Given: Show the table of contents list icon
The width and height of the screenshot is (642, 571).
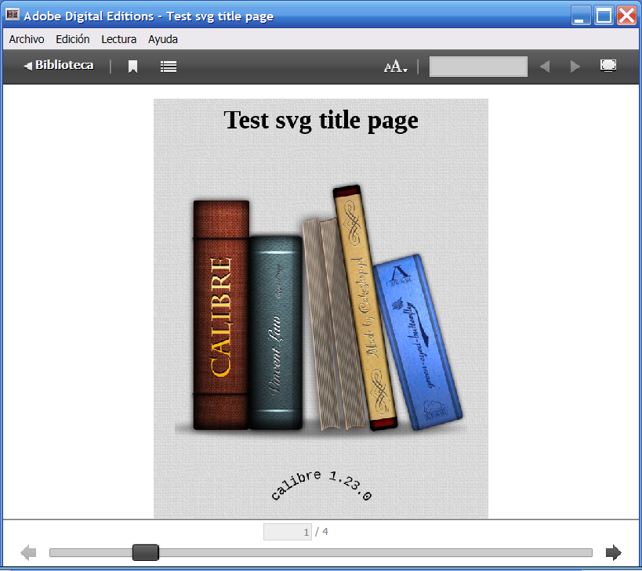Looking at the screenshot, I should [x=169, y=67].
